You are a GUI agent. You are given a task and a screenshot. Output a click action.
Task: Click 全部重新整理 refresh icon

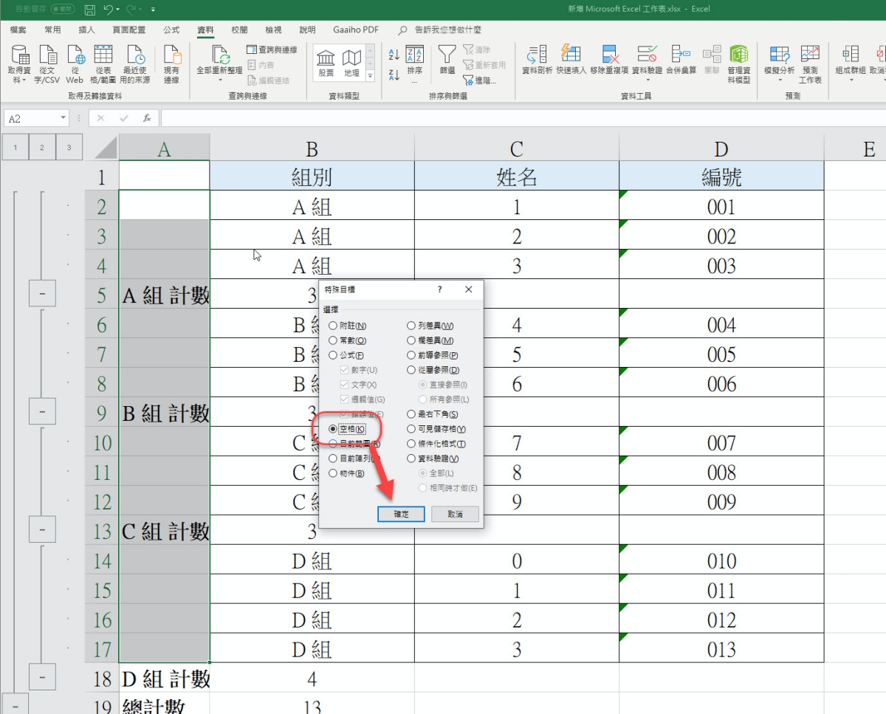219,56
